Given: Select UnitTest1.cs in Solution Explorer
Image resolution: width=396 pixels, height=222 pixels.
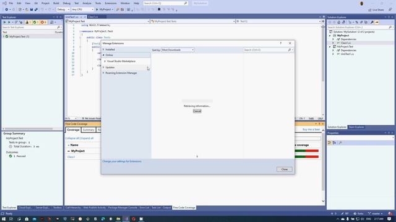Looking at the screenshot, I should click(347, 54).
